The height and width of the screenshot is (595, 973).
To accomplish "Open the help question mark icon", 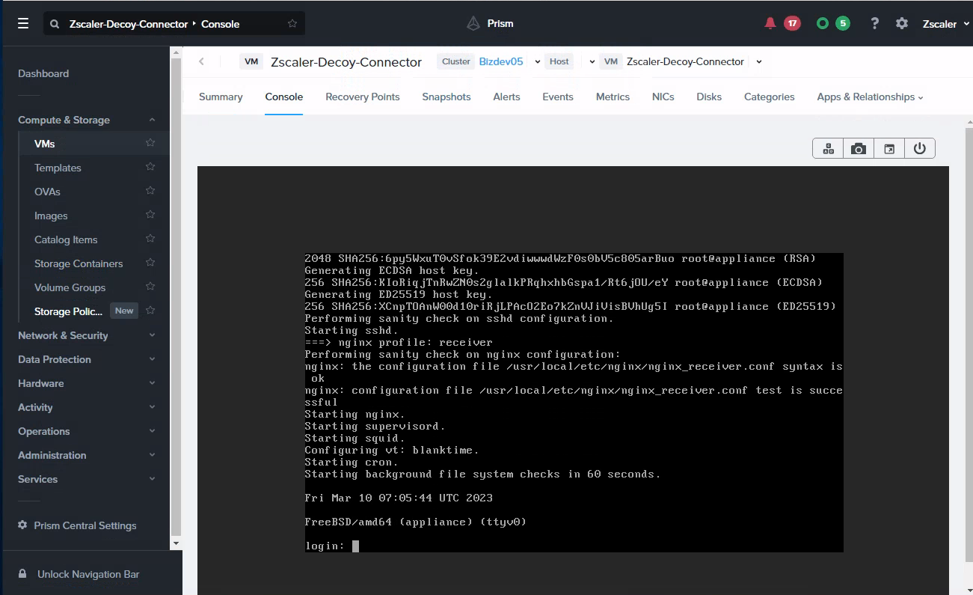I will click(874, 23).
